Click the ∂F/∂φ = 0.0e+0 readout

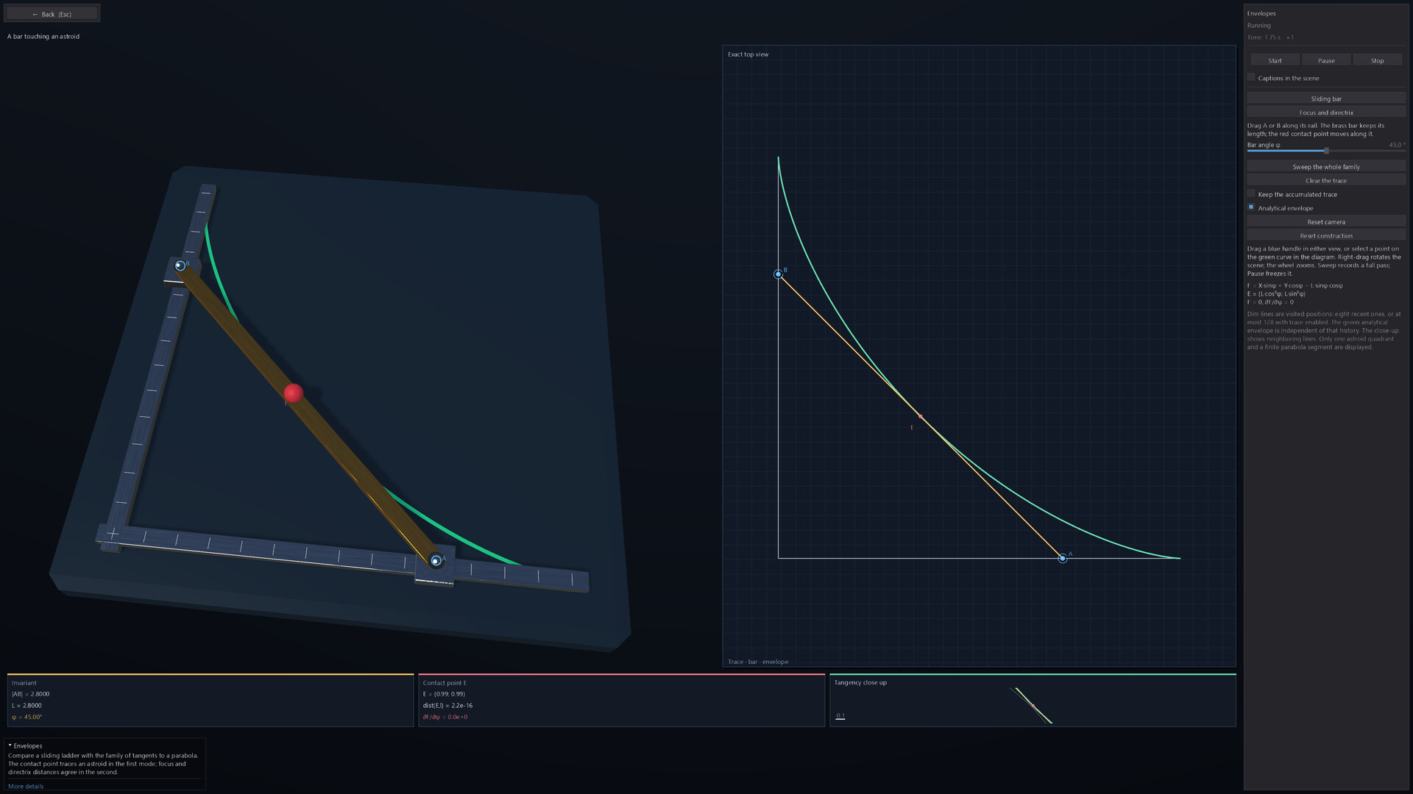point(445,717)
